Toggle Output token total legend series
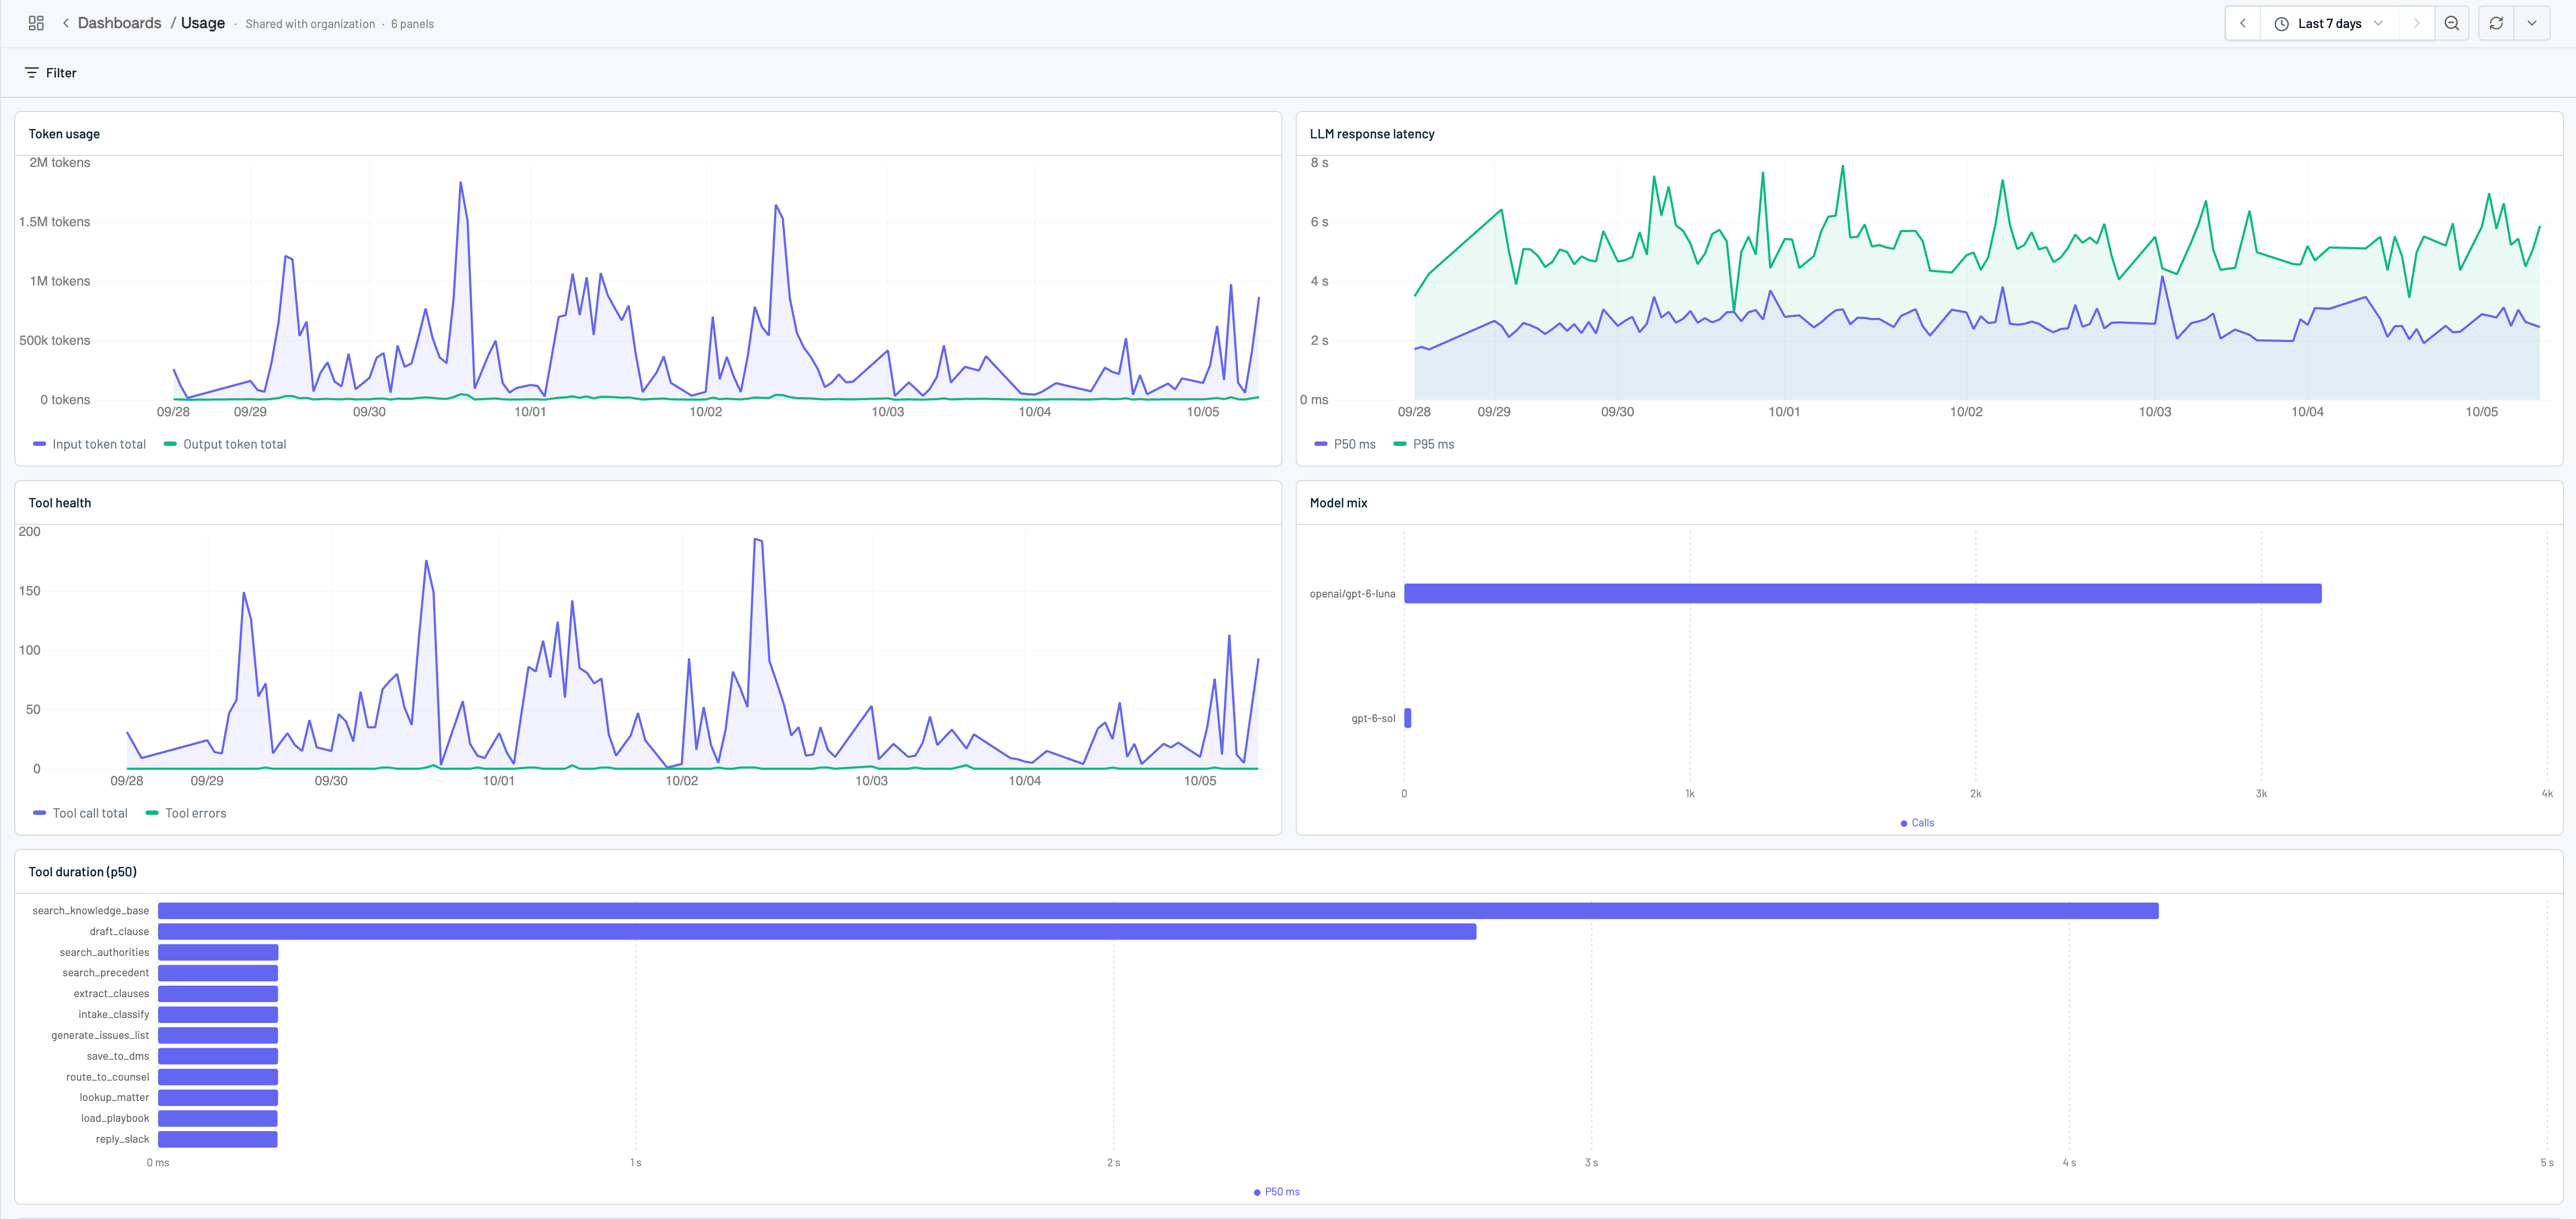Viewport: 2576px width, 1219px height. (x=225, y=444)
